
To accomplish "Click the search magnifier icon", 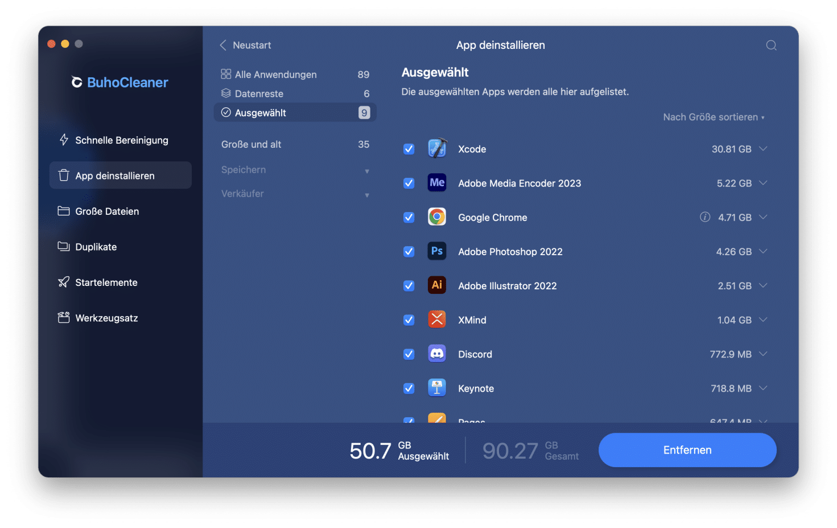I will point(771,45).
